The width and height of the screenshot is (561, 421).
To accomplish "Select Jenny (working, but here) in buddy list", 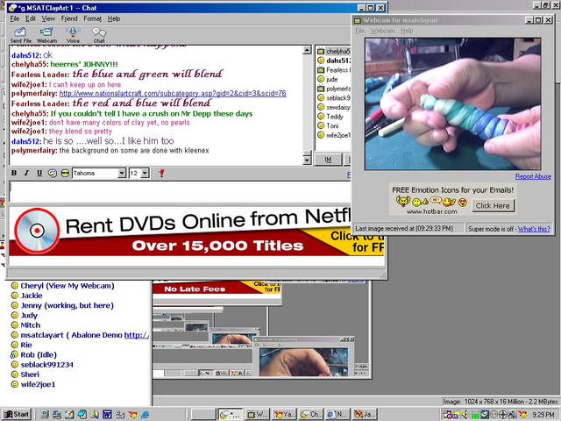I will (x=62, y=305).
